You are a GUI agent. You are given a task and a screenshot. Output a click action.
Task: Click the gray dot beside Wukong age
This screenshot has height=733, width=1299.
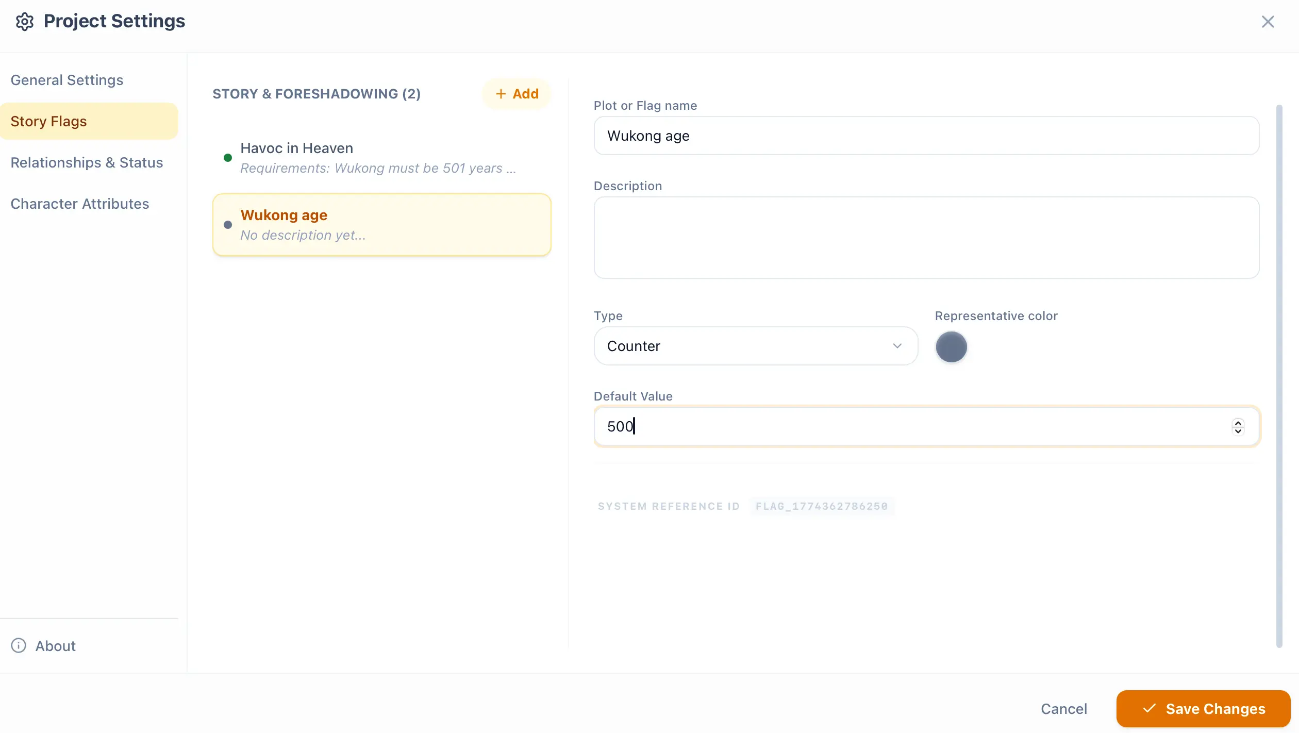(x=228, y=225)
